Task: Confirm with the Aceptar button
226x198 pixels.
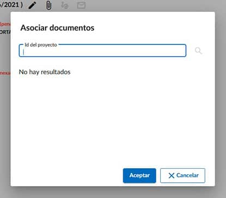Action: pos(139,175)
